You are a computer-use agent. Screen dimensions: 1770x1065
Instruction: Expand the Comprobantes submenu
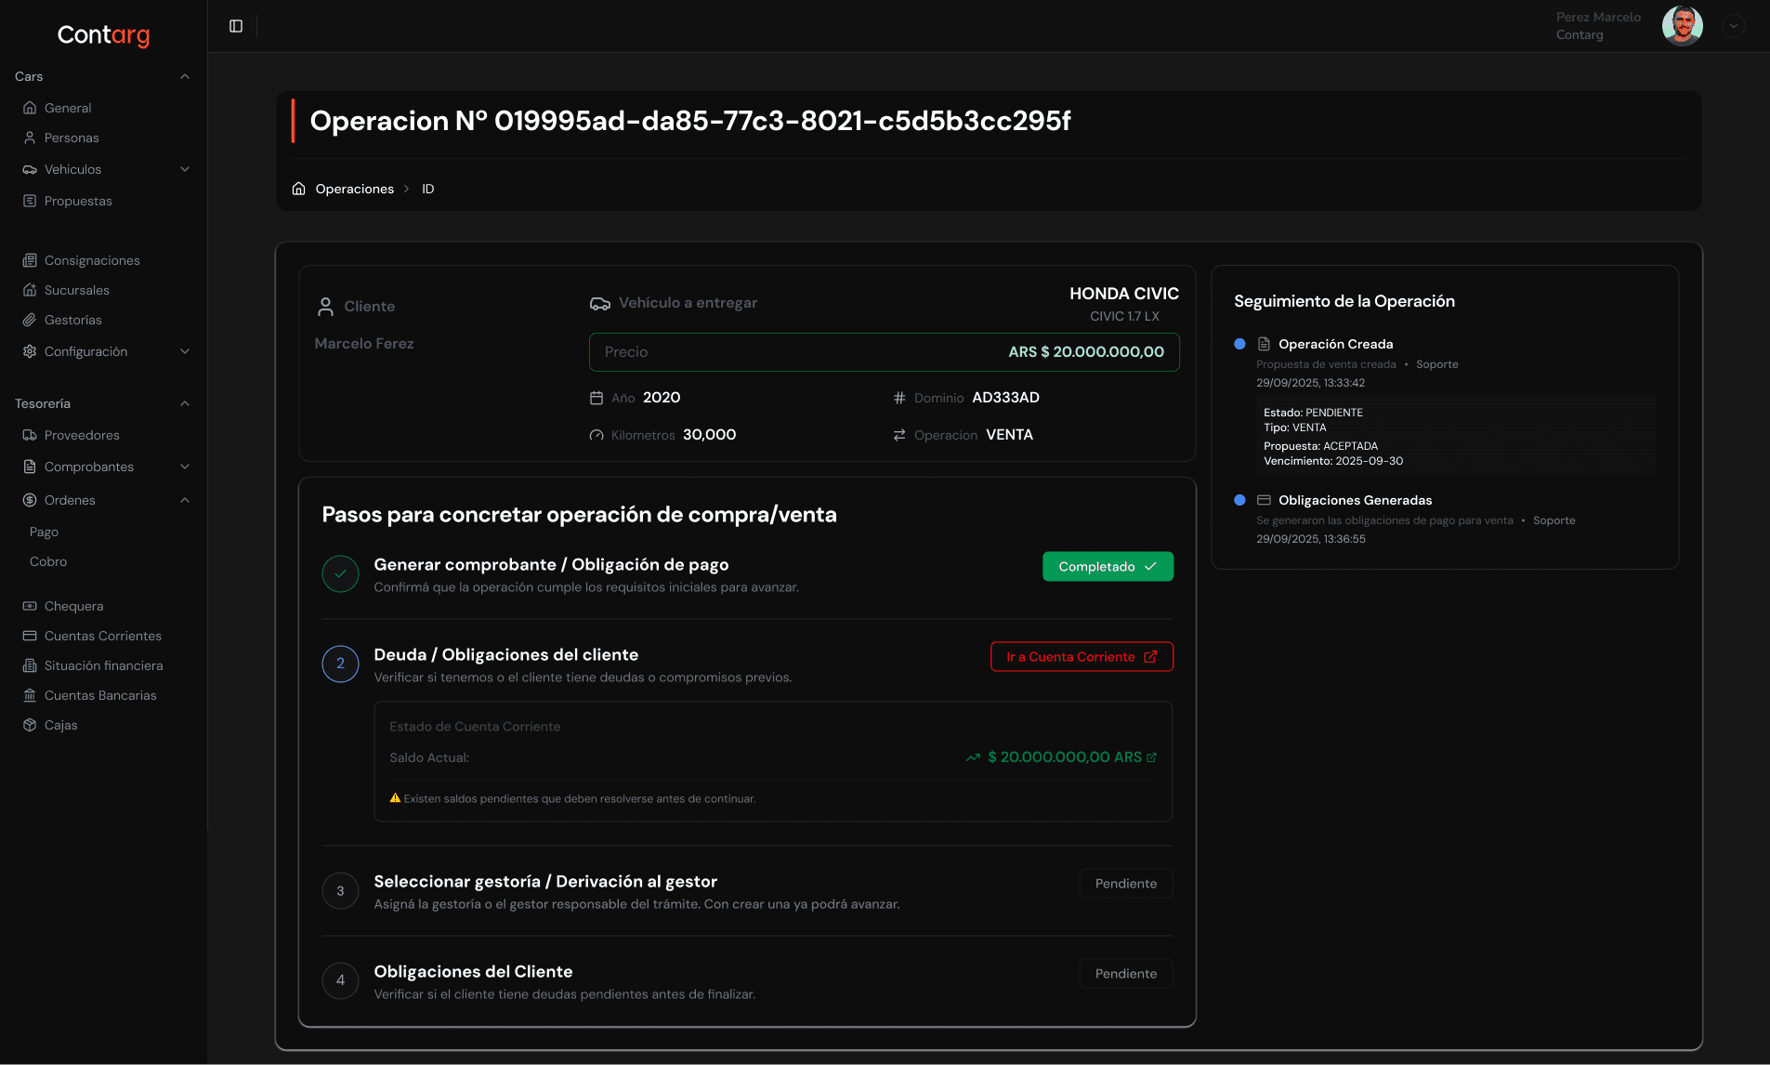[x=185, y=467]
